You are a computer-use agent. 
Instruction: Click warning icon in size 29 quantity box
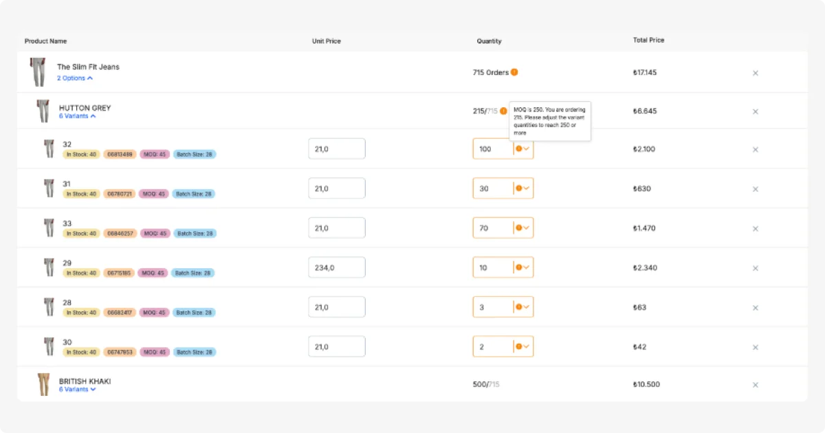pyautogui.click(x=519, y=267)
